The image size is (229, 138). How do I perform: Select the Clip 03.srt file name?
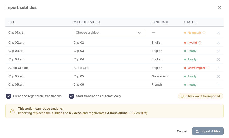pyautogui.click(x=16, y=51)
